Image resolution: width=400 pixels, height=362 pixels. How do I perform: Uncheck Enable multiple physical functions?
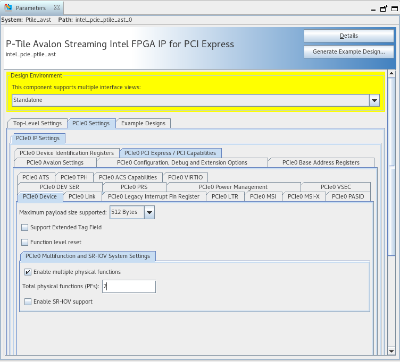pyautogui.click(x=28, y=272)
